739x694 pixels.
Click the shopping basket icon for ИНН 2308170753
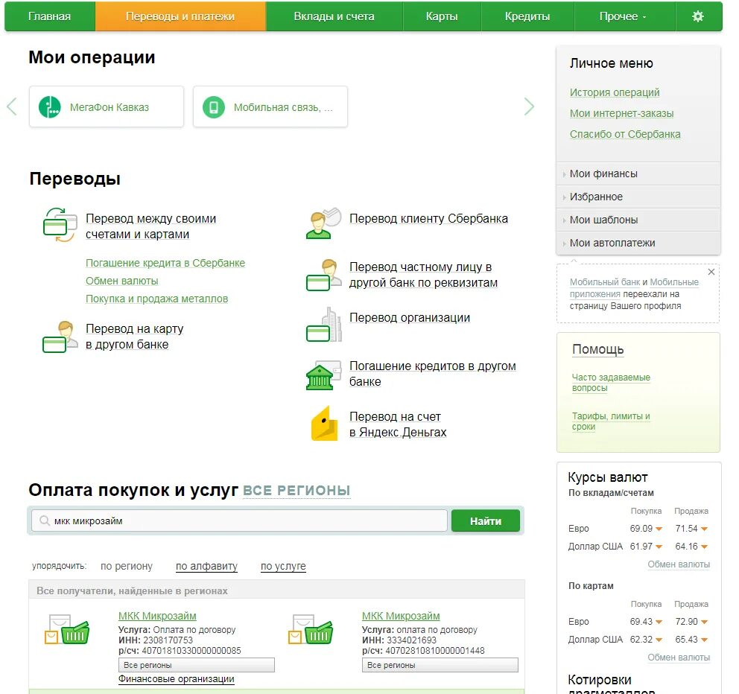[x=66, y=629]
